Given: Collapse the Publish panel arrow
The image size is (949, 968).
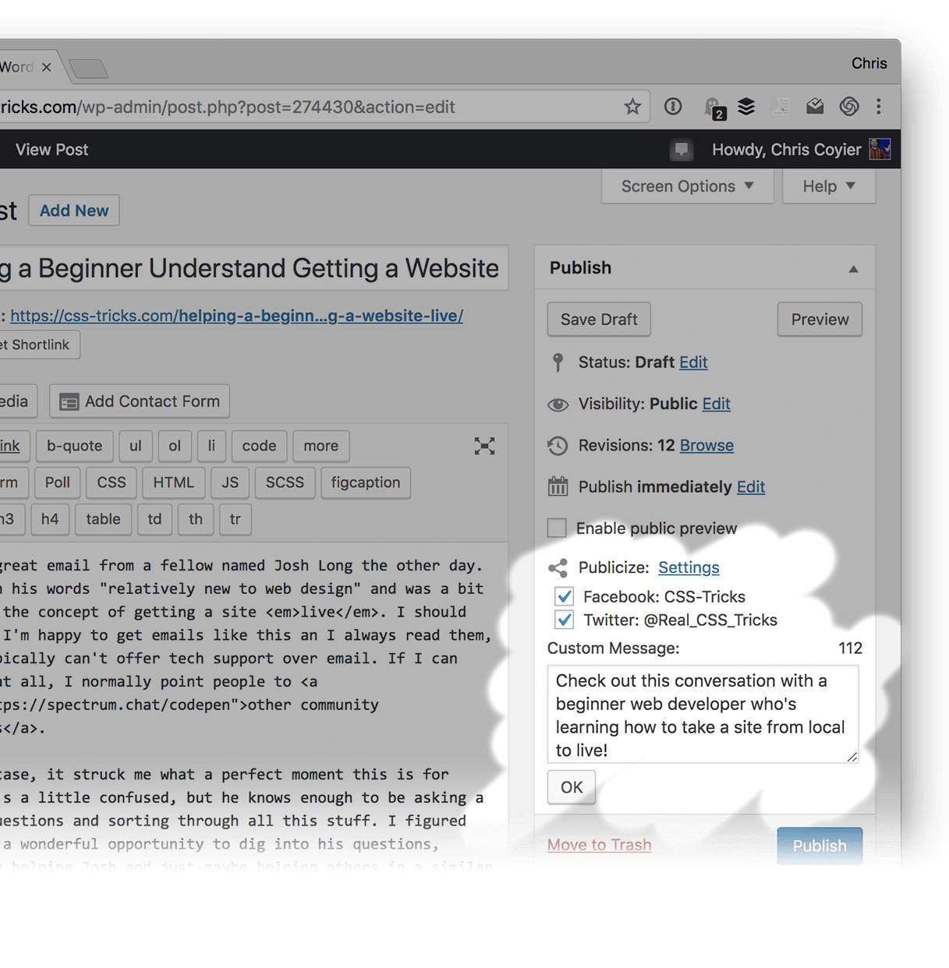Looking at the screenshot, I should (853, 269).
